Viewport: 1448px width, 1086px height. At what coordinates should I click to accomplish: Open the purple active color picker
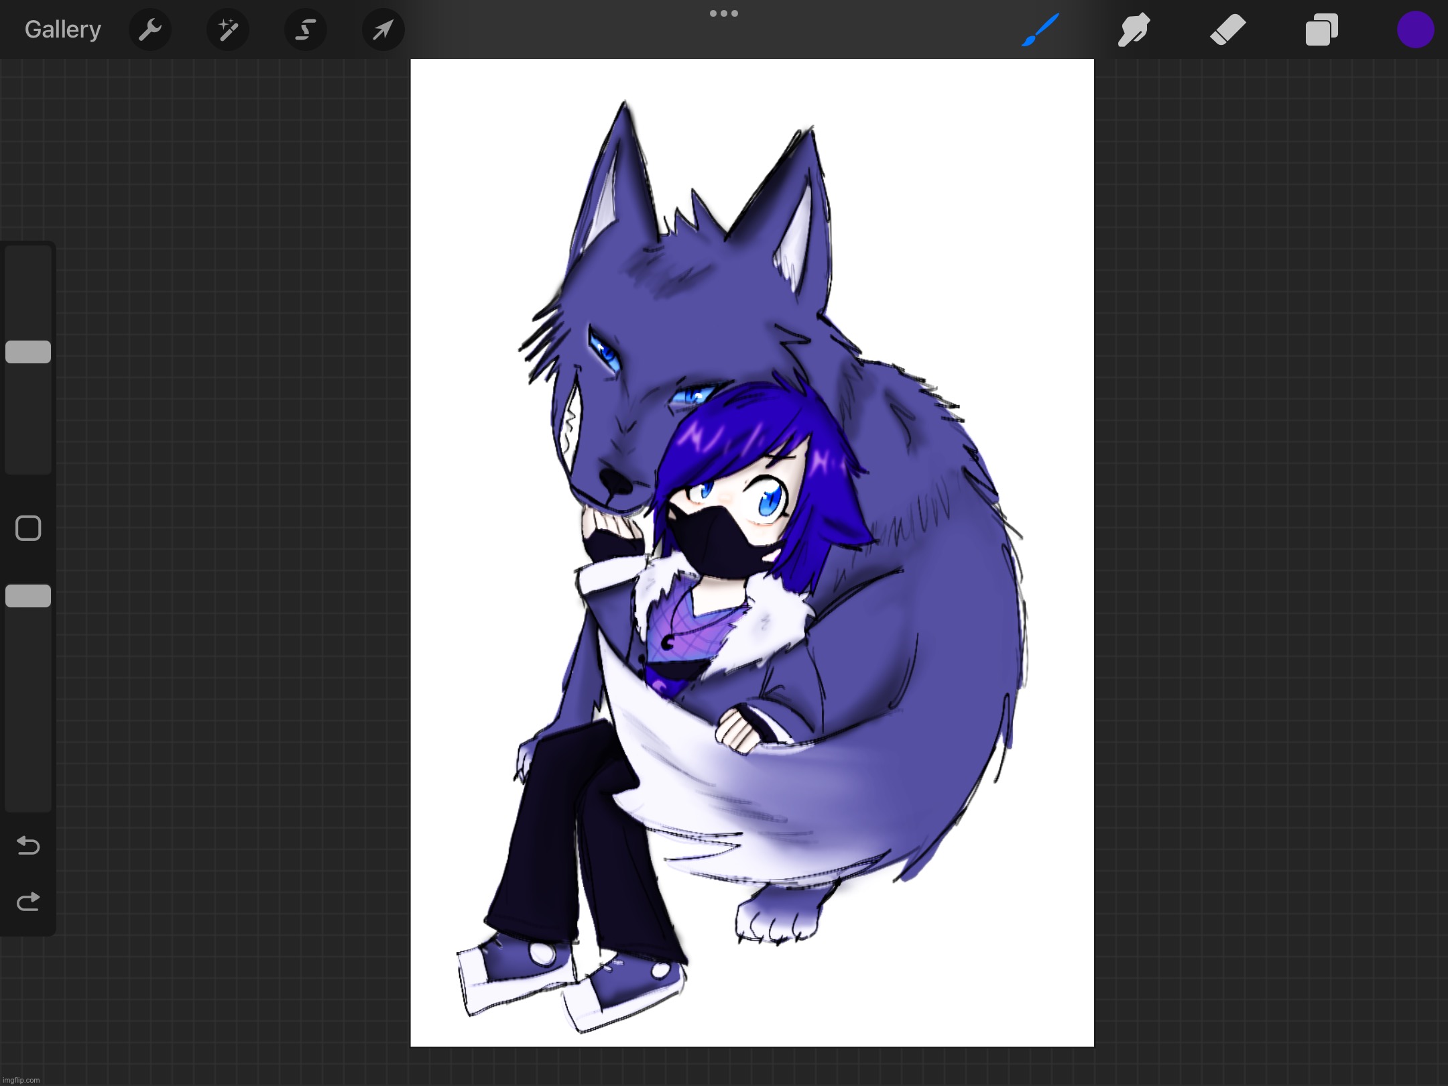(x=1415, y=29)
